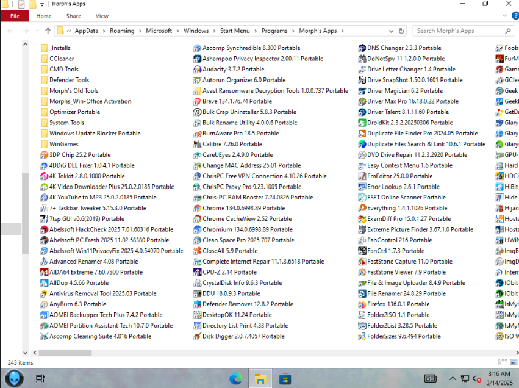
Task: Jump to the AppData breadcrumb
Action: point(87,31)
